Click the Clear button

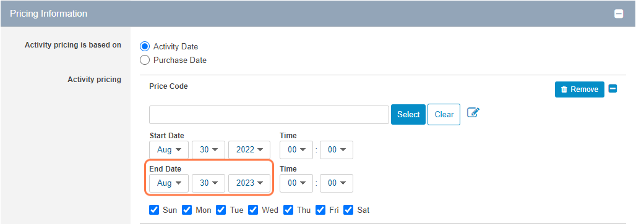[444, 114]
